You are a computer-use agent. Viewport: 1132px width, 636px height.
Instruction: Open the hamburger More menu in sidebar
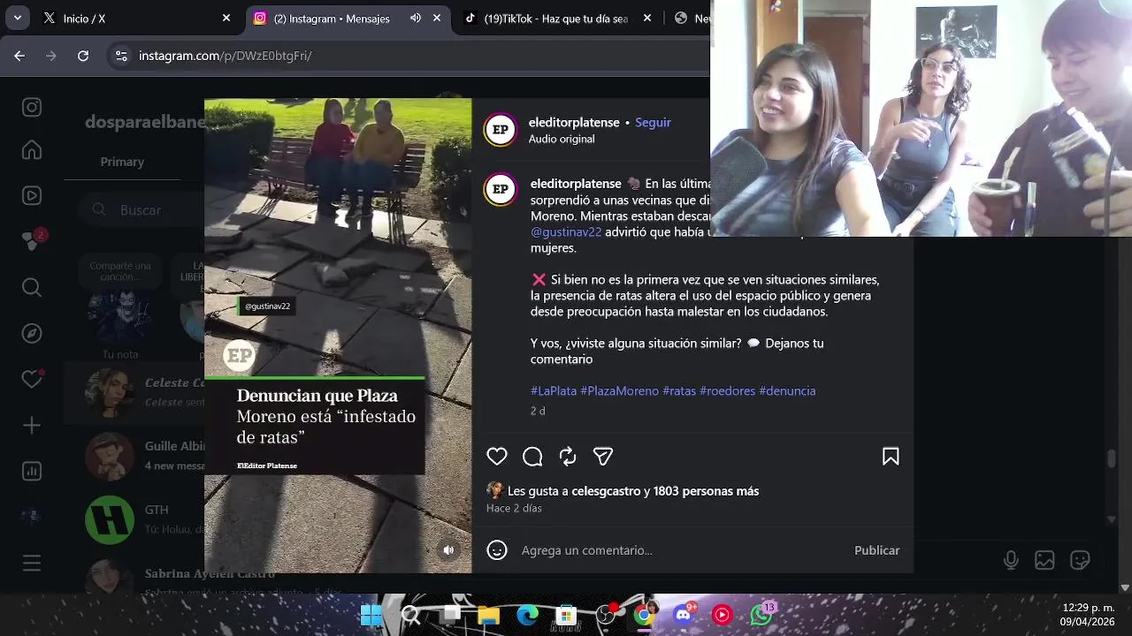point(32,563)
